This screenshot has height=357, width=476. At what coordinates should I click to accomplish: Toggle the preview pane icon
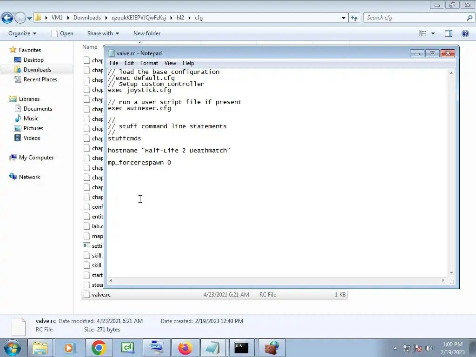[x=449, y=33]
